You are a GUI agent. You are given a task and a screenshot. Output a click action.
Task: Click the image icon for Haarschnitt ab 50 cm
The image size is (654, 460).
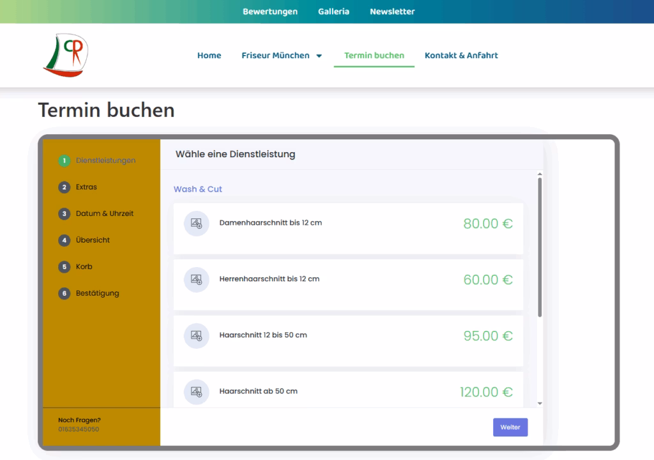[x=197, y=392]
